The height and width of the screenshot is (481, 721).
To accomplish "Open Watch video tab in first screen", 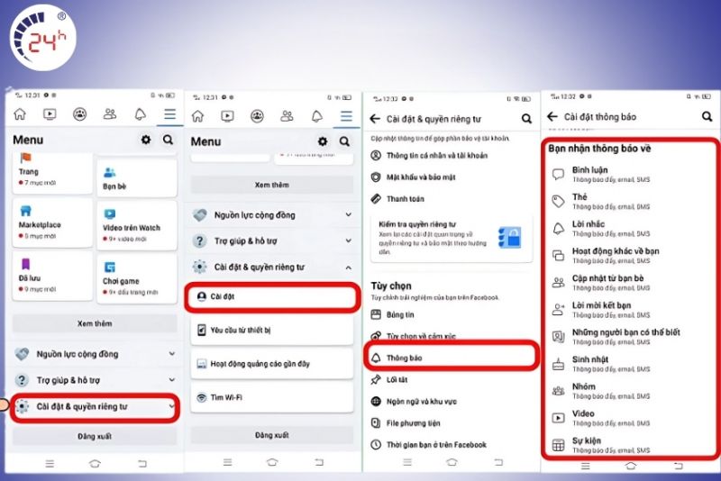I will (x=50, y=113).
